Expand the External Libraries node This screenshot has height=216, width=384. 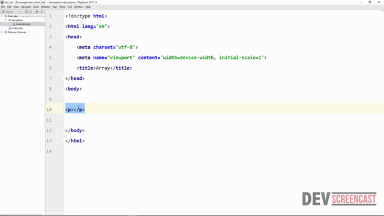click(2, 32)
